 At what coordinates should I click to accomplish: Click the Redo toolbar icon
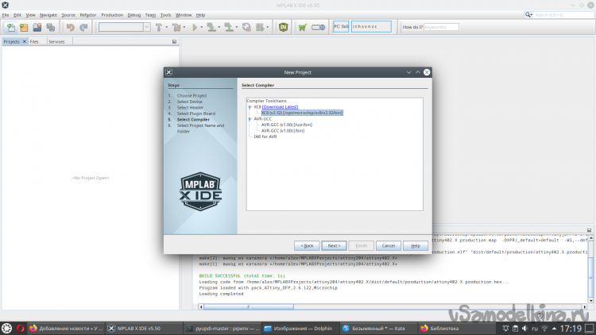point(83,27)
